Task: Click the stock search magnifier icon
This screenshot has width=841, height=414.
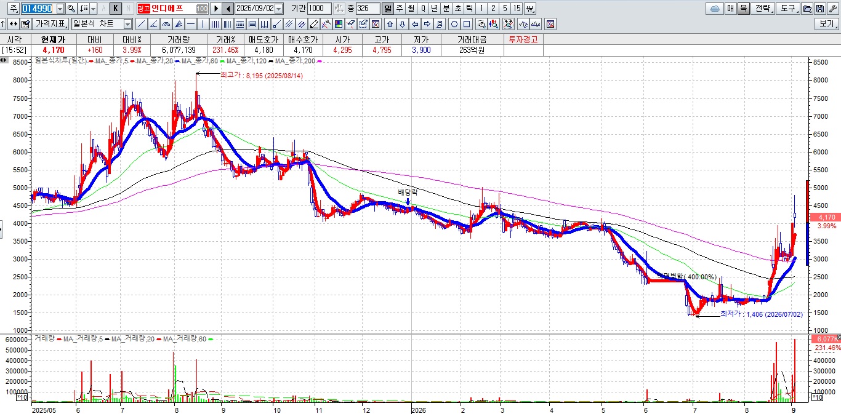Action: click(x=71, y=9)
